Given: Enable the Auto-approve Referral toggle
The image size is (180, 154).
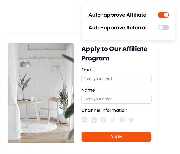Looking at the screenshot, I should pyautogui.click(x=163, y=28).
